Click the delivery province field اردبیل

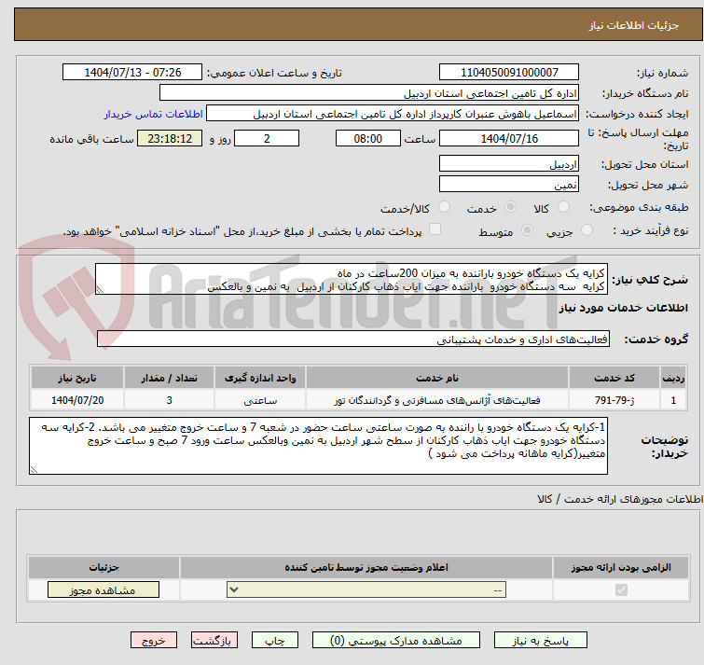[509, 164]
